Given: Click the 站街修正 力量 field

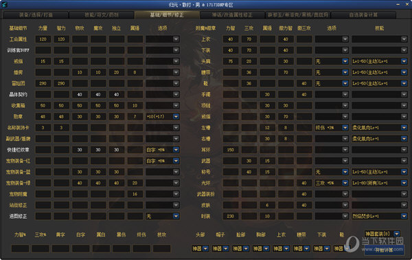Looking at the screenshot, I should (43, 205).
